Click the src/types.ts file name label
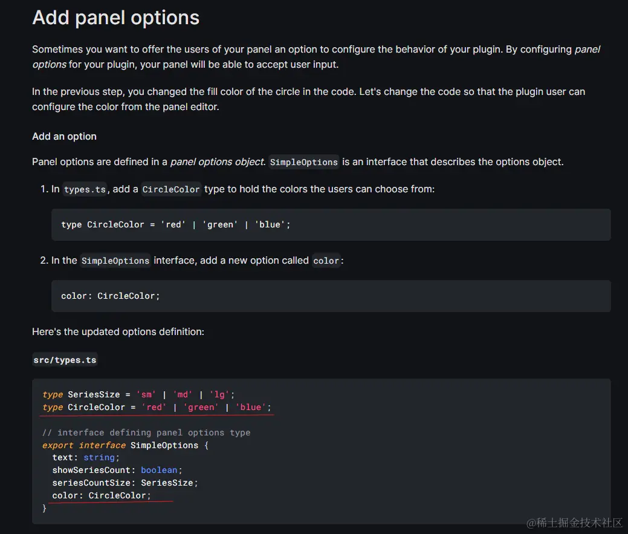Viewport: 628px width, 534px height. click(65, 360)
